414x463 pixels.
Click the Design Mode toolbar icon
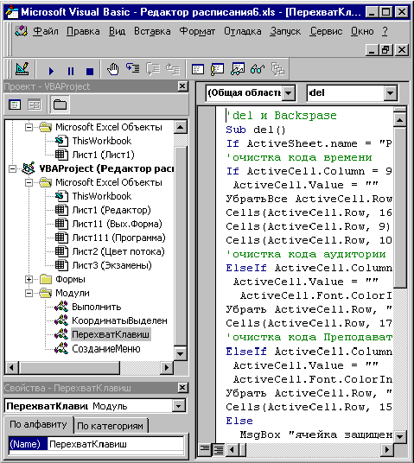[22, 69]
